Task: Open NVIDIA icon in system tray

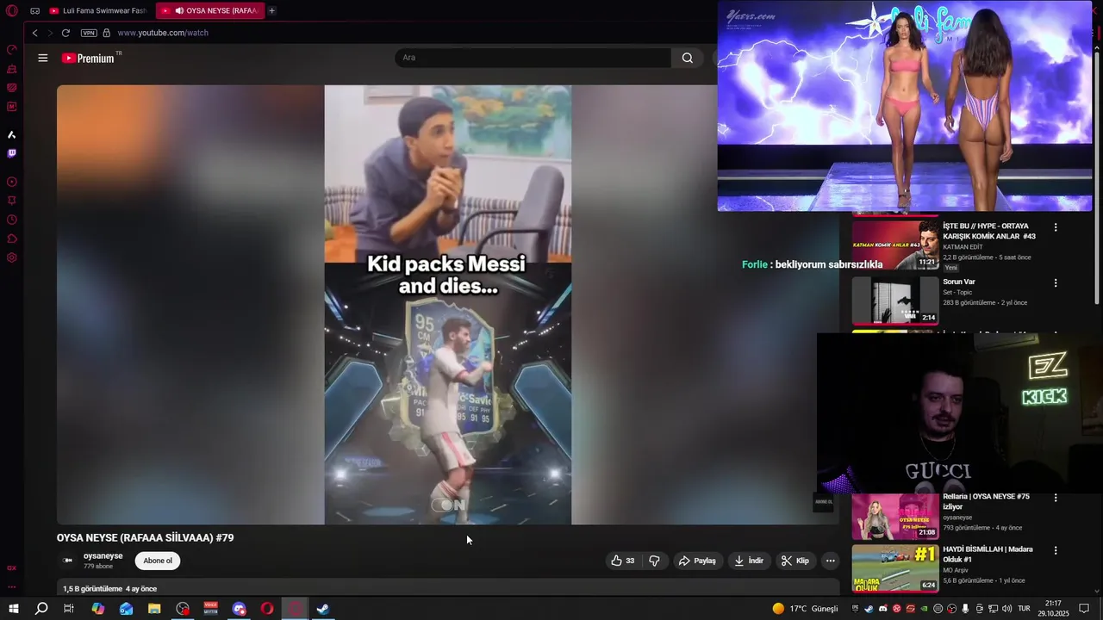Action: click(x=924, y=609)
